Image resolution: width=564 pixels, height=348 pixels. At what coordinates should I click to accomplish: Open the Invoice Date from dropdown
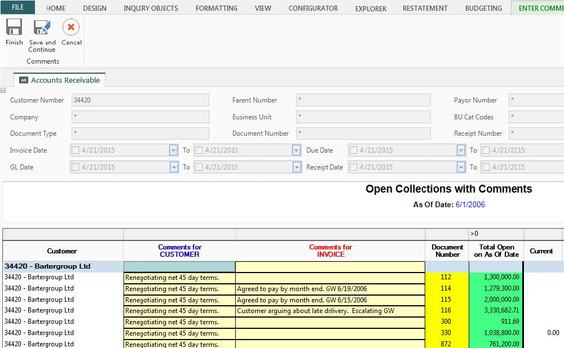(x=173, y=150)
